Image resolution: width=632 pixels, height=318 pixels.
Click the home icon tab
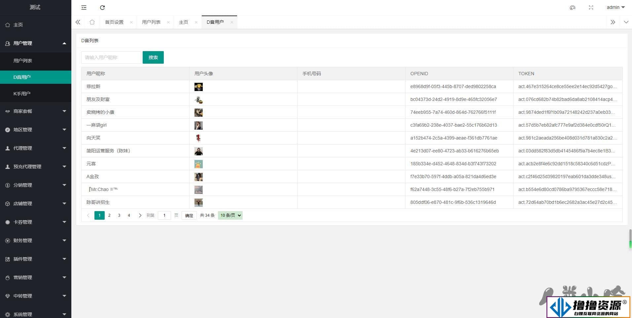pyautogui.click(x=92, y=22)
